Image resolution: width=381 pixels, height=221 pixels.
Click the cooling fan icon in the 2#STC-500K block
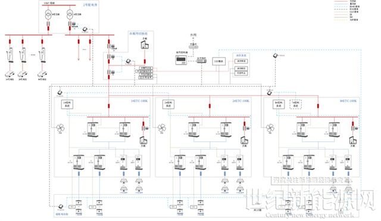pos(161,128)
